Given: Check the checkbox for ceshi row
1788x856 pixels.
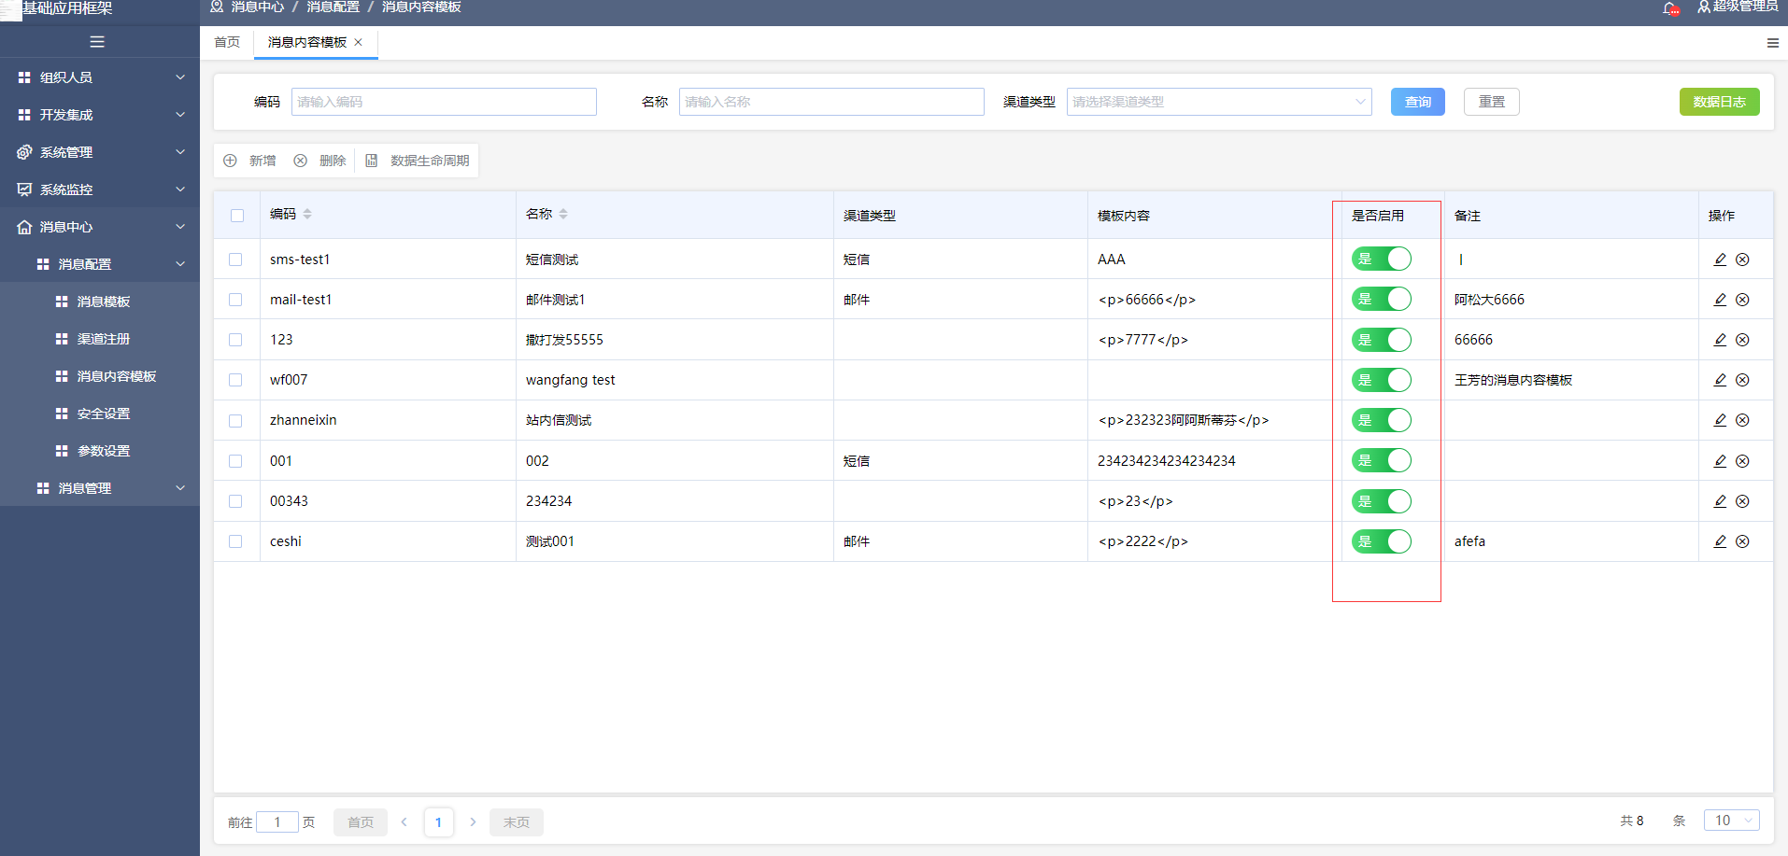Looking at the screenshot, I should (x=235, y=541).
